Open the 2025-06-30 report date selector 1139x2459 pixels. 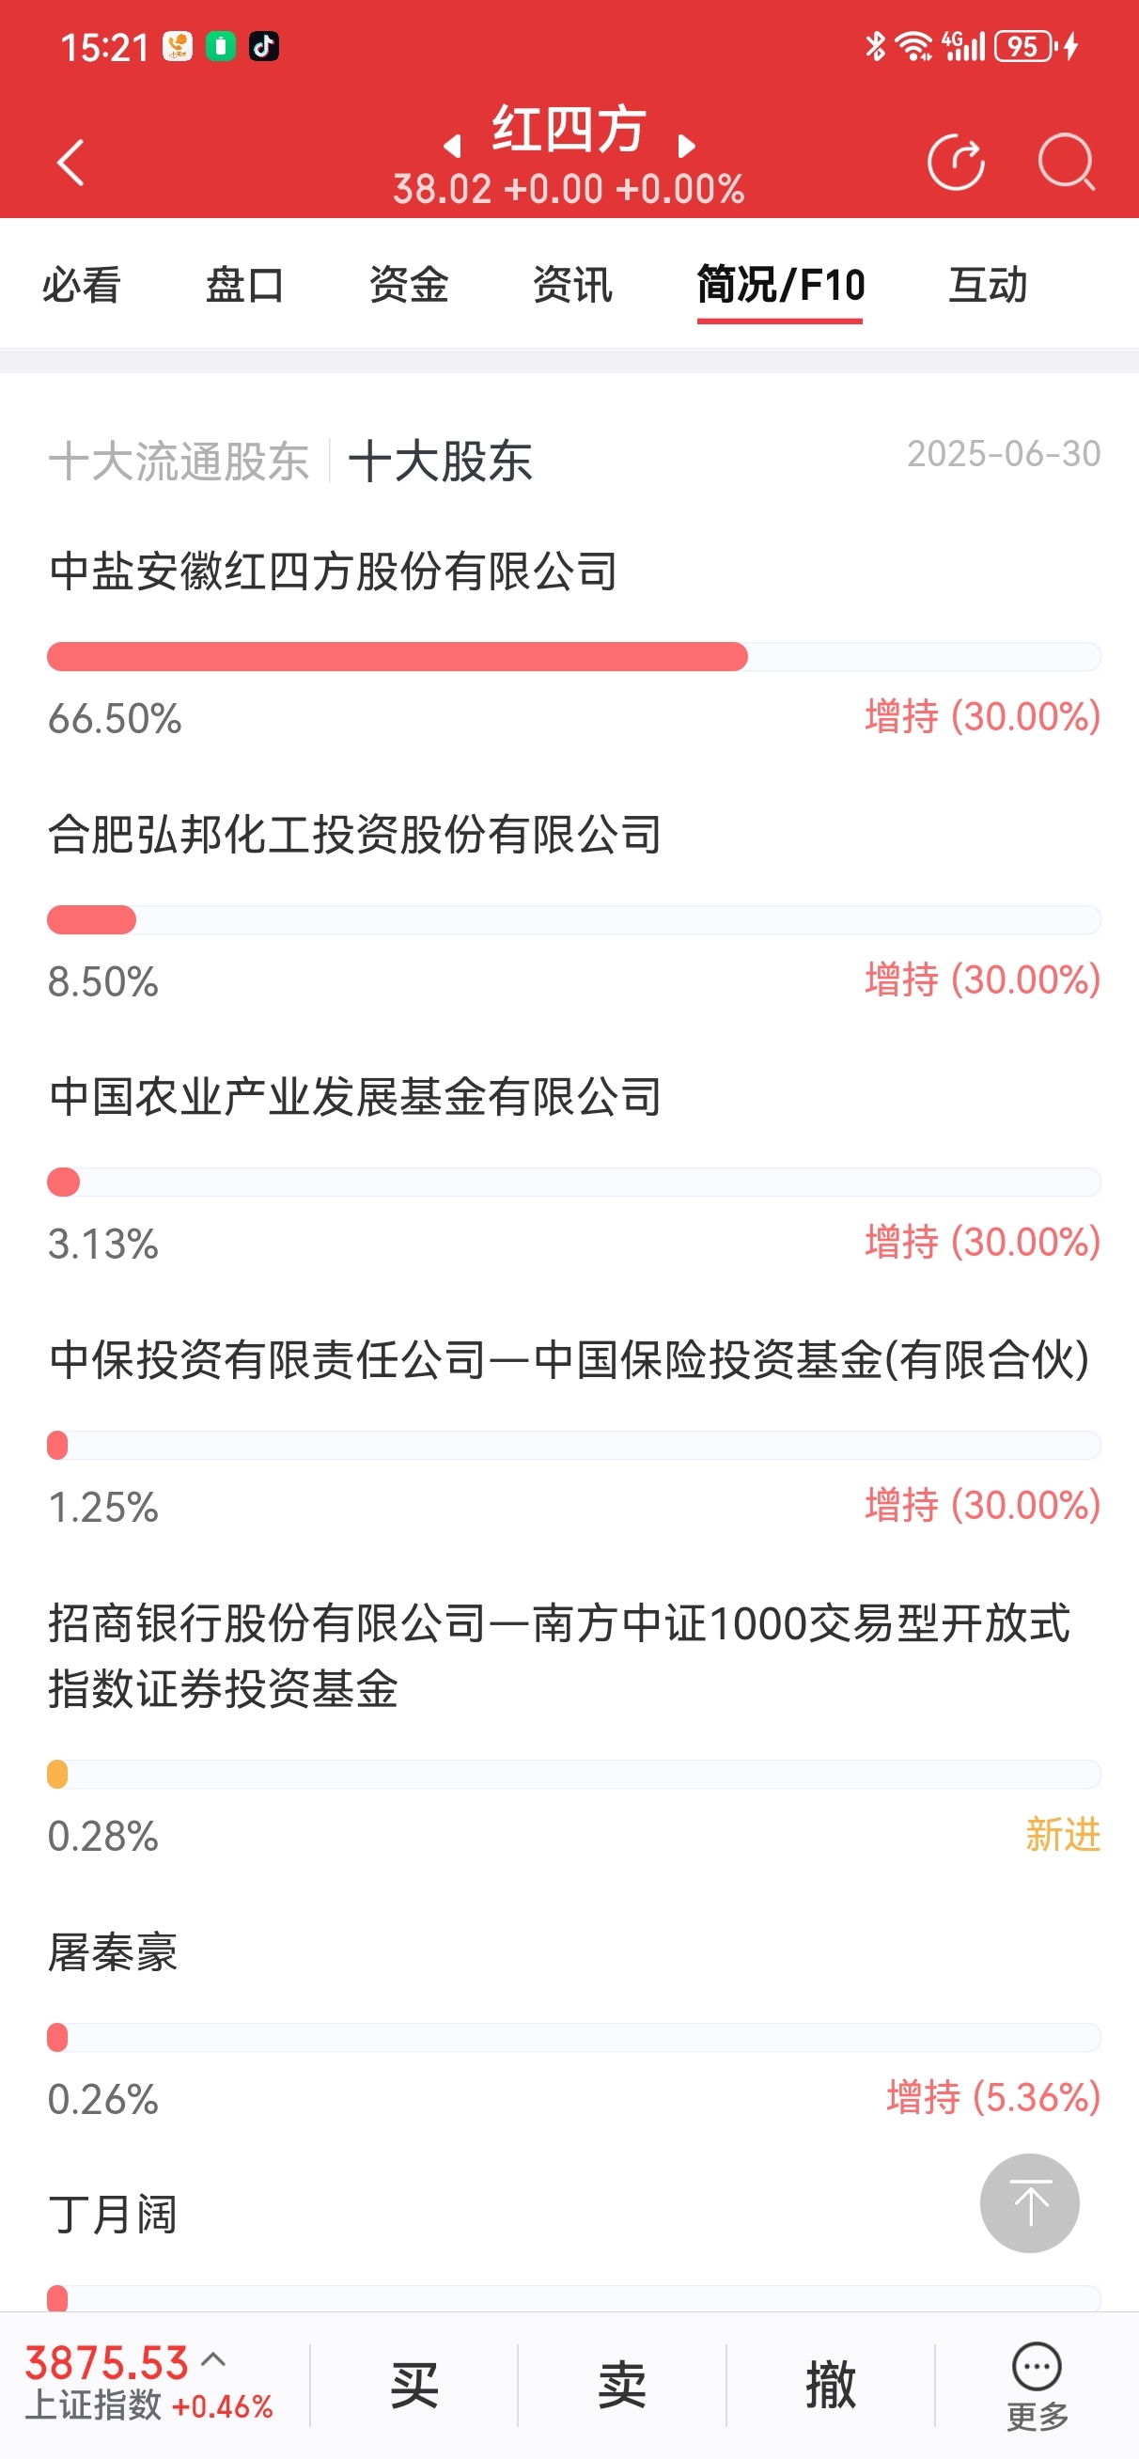coord(1004,453)
